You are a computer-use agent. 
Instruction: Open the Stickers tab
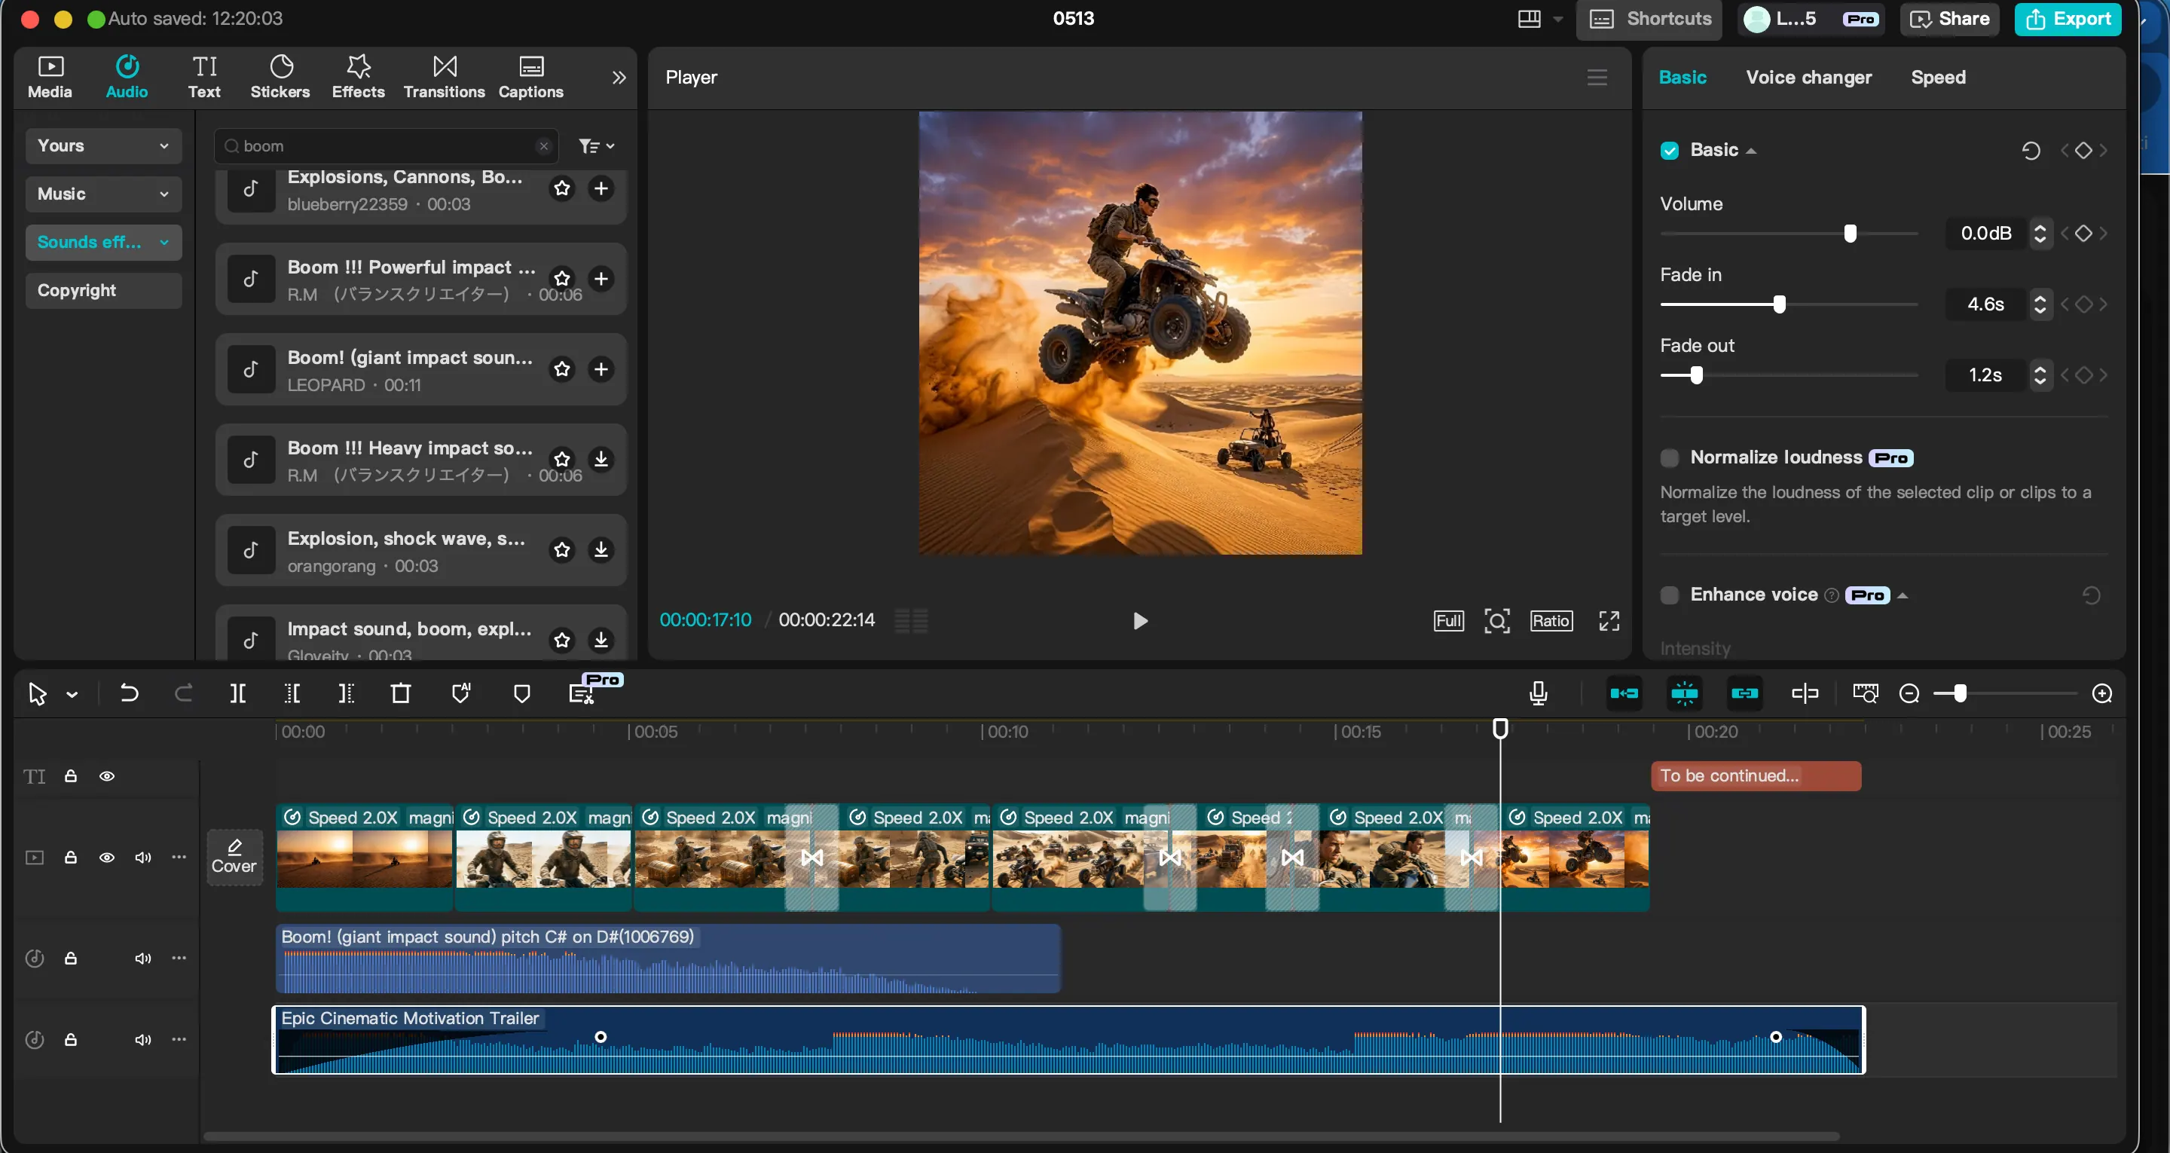pyautogui.click(x=280, y=78)
